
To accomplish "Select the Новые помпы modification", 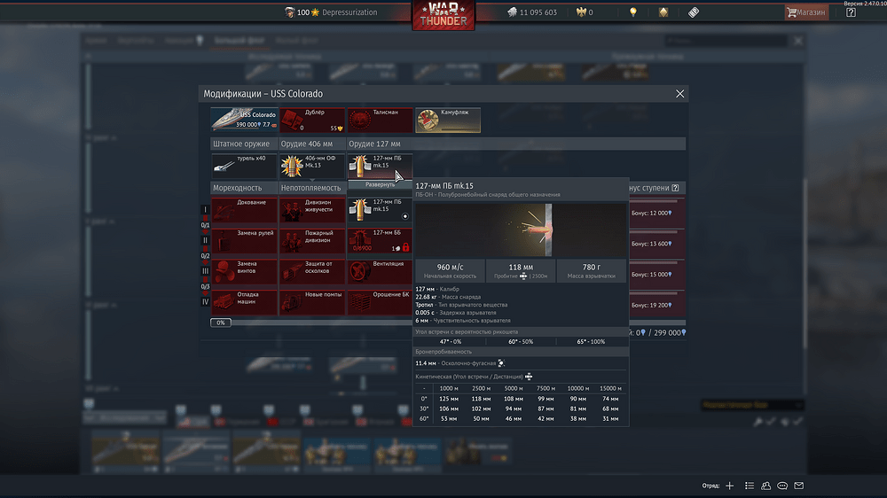I will (x=311, y=302).
